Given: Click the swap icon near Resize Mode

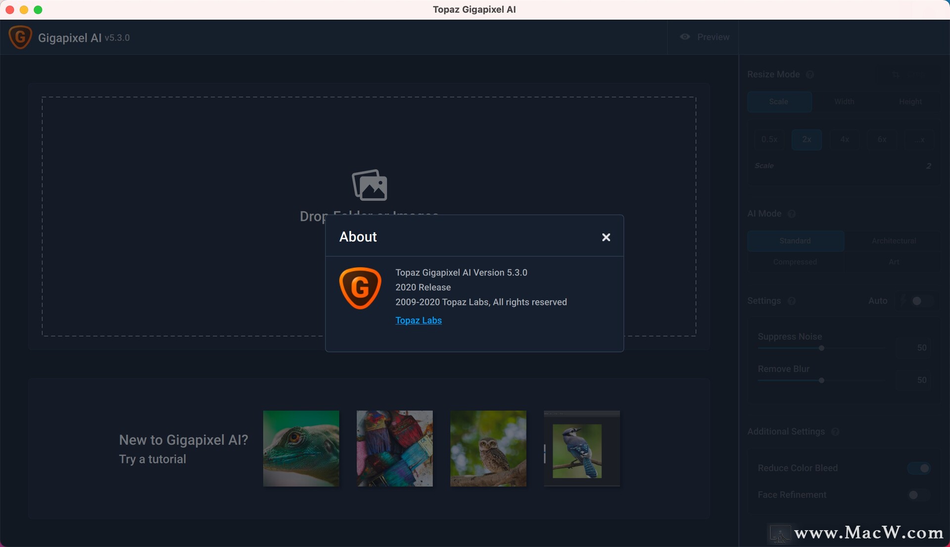Looking at the screenshot, I should click(x=896, y=75).
